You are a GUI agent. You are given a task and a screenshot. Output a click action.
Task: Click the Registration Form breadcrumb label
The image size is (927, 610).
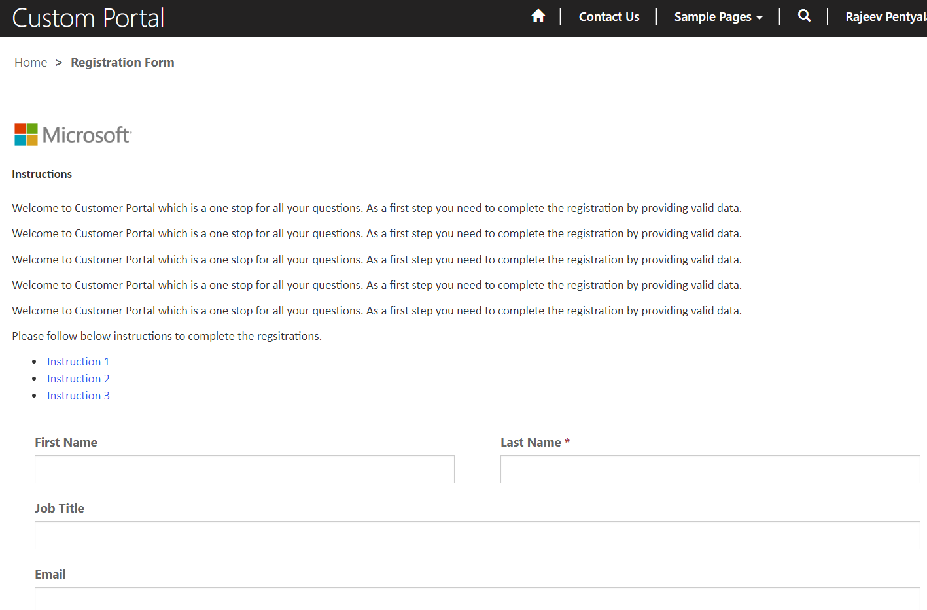pyautogui.click(x=122, y=62)
